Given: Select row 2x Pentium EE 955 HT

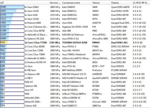Looking at the screenshot, I should pos(75,62).
